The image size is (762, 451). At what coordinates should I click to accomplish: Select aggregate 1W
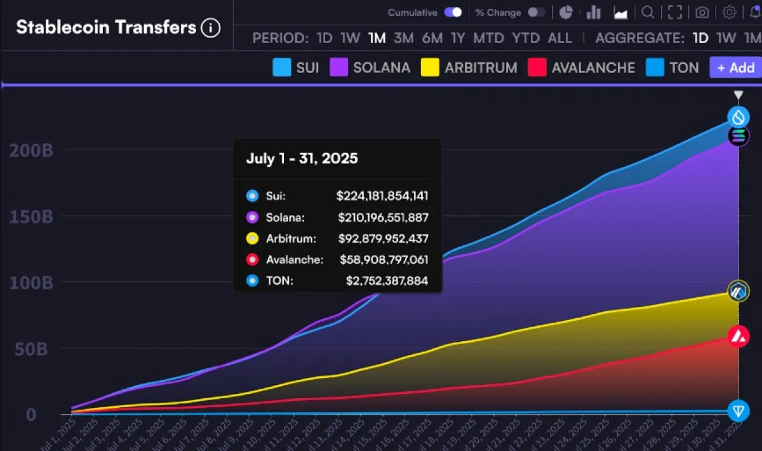click(x=726, y=38)
